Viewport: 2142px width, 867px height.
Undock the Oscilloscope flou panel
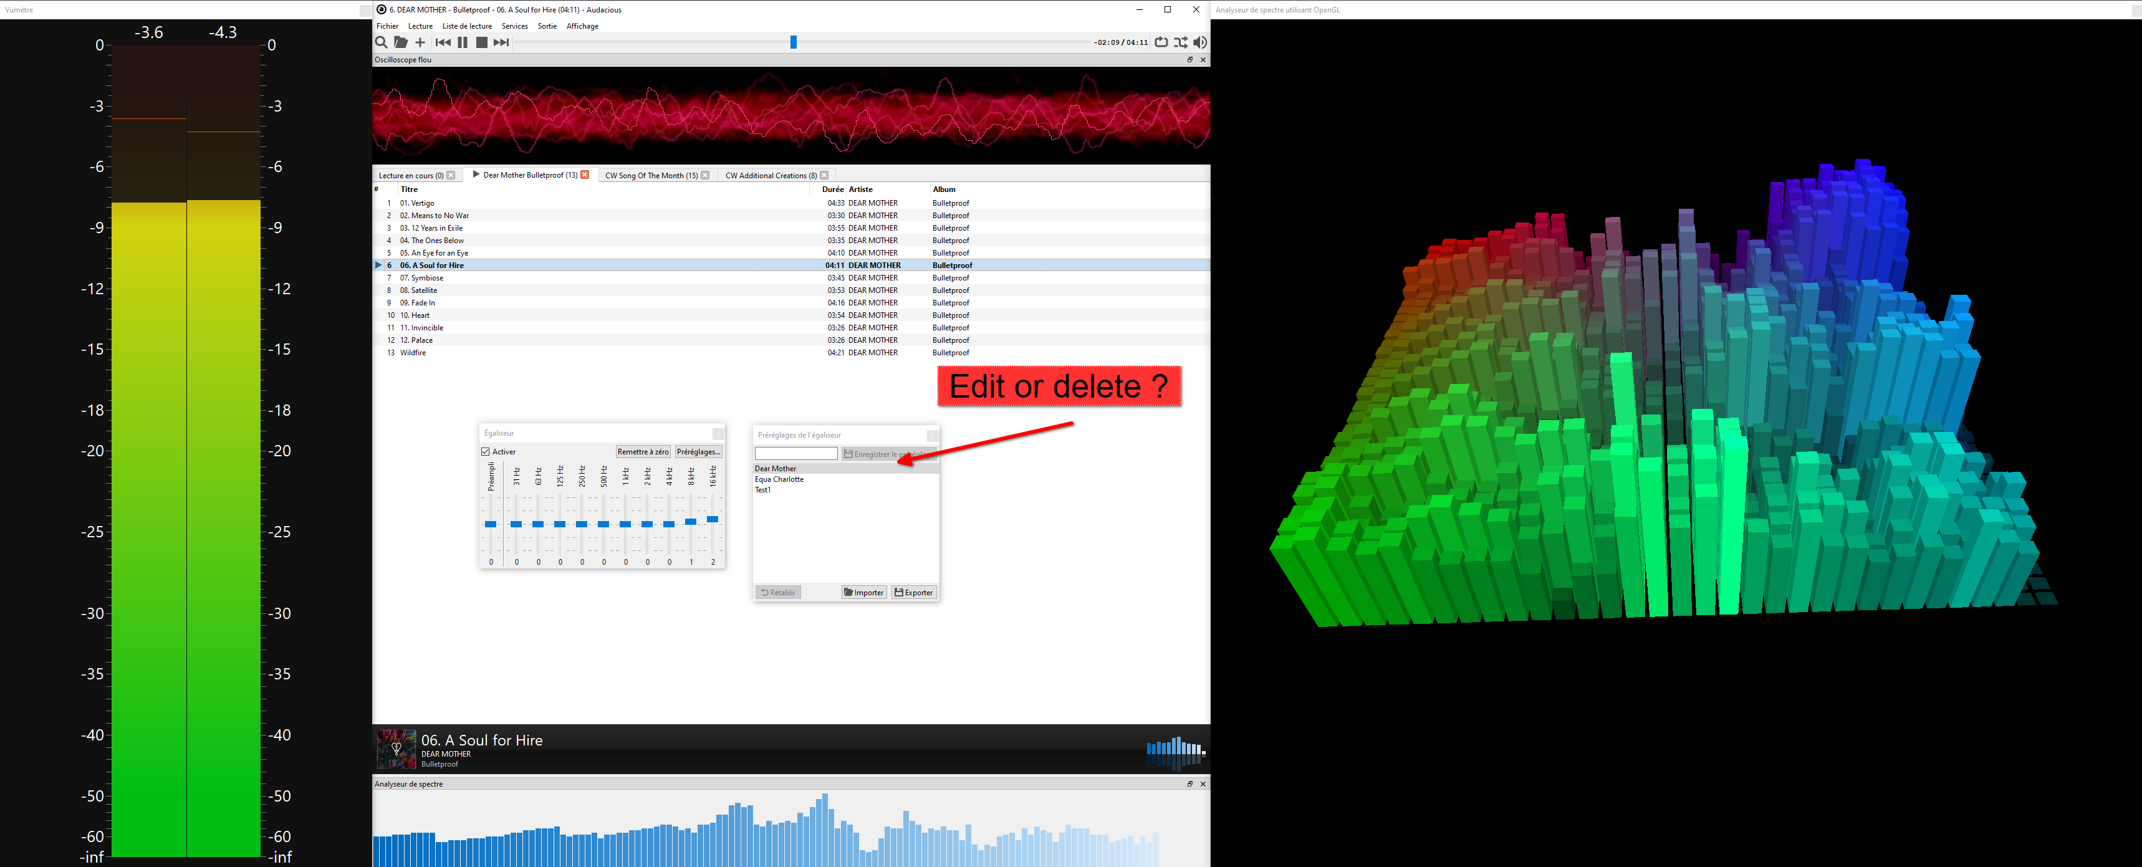pyautogui.click(x=1189, y=60)
